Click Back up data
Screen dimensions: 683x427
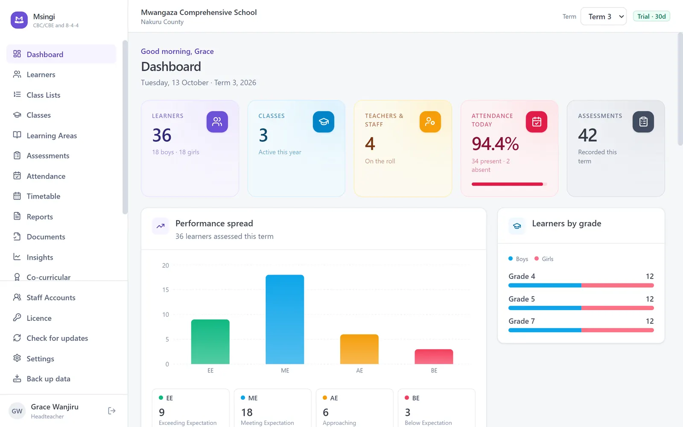(61, 379)
